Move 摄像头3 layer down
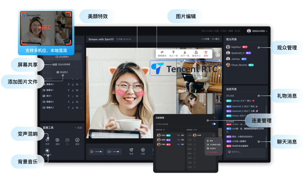 73,108
